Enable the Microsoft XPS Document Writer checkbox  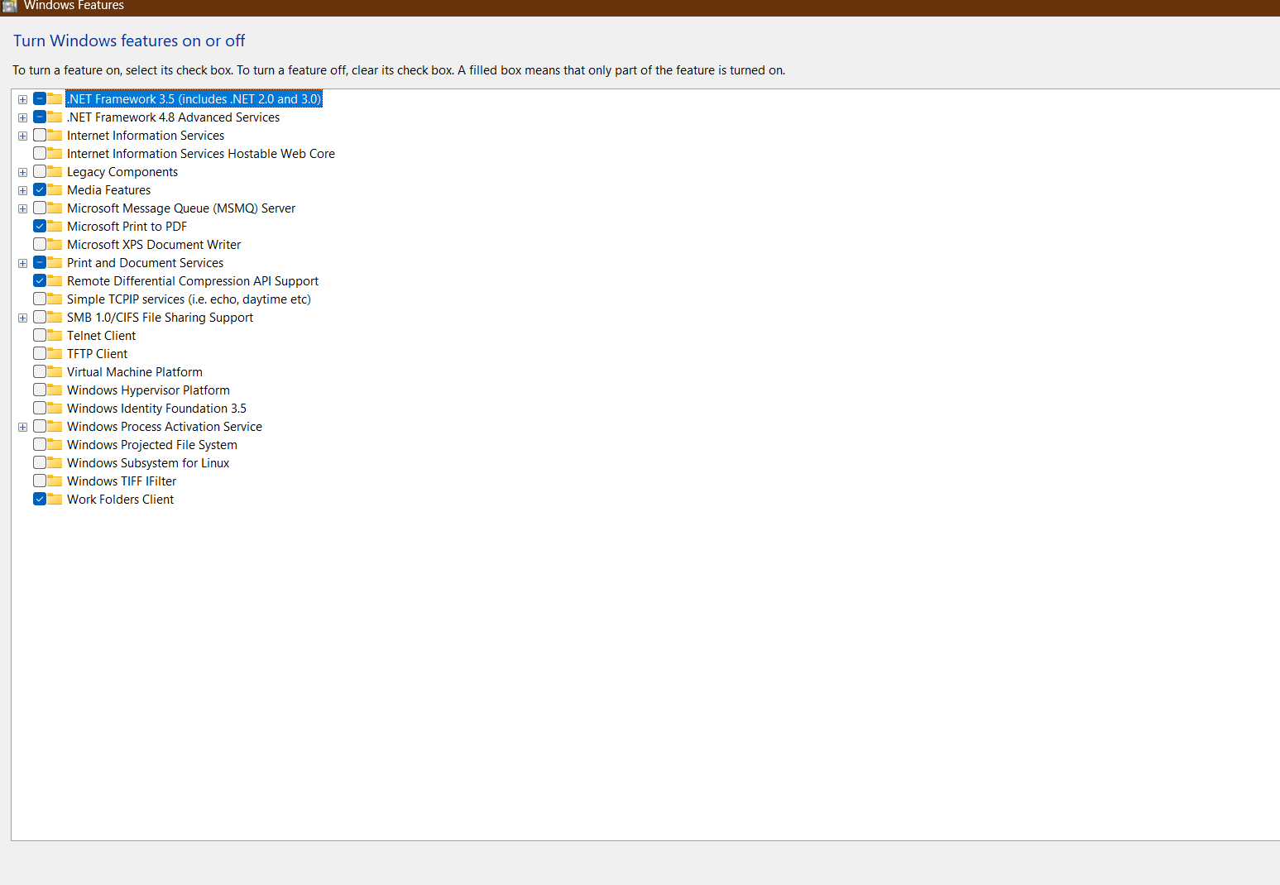point(40,244)
